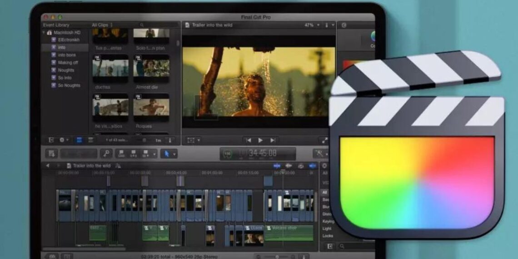Image resolution: width=518 pixels, height=259 pixels.
Task: Select the Noughts event
Action: [65, 70]
